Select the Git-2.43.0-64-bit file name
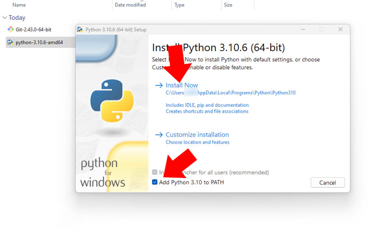The image size is (369, 230). click(x=33, y=29)
